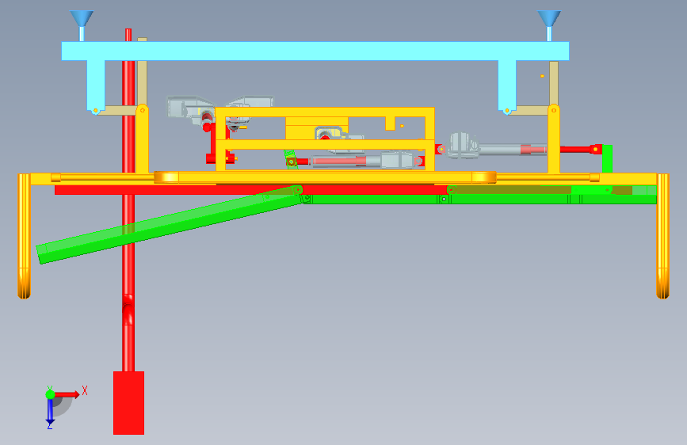This screenshot has height=445, width=687.
Task: Click the green Y axis dot
Action: coord(51,394)
